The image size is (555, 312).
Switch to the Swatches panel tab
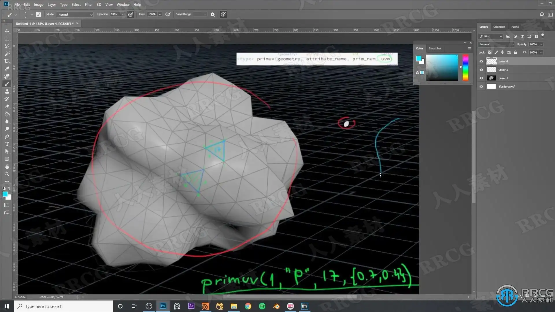coord(435,48)
